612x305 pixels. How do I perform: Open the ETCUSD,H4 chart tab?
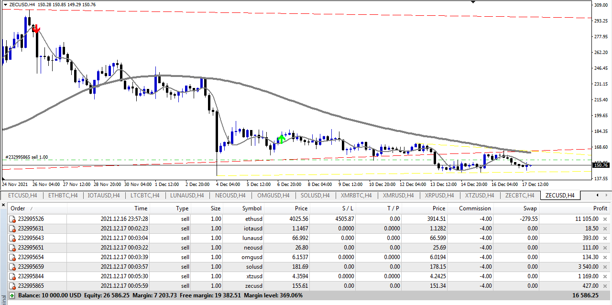(22, 195)
